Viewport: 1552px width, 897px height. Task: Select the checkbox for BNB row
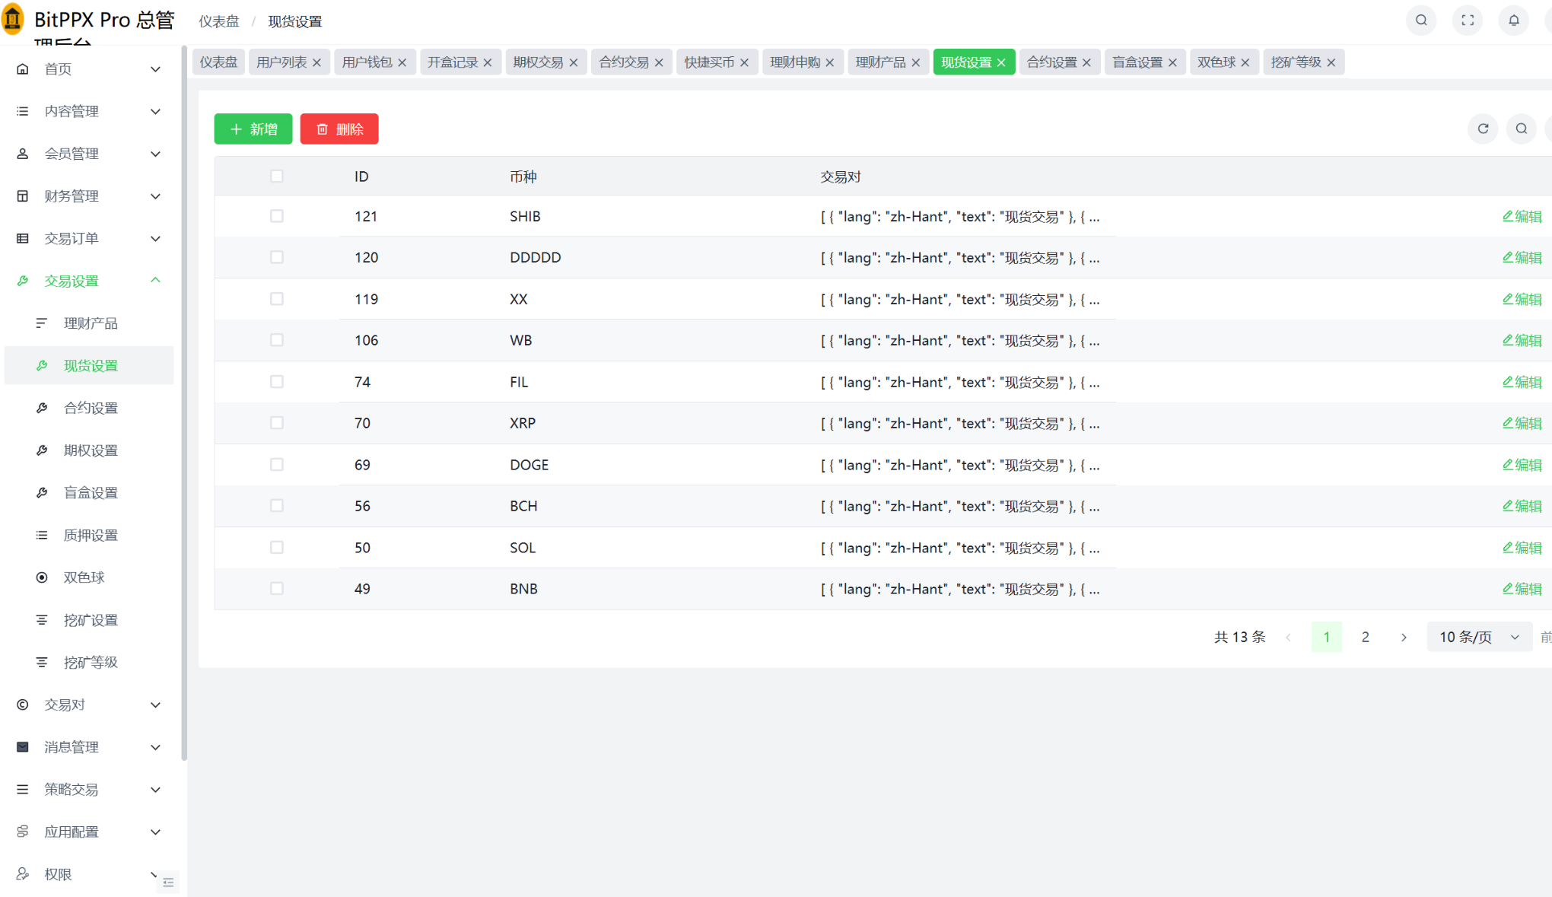coord(277,589)
